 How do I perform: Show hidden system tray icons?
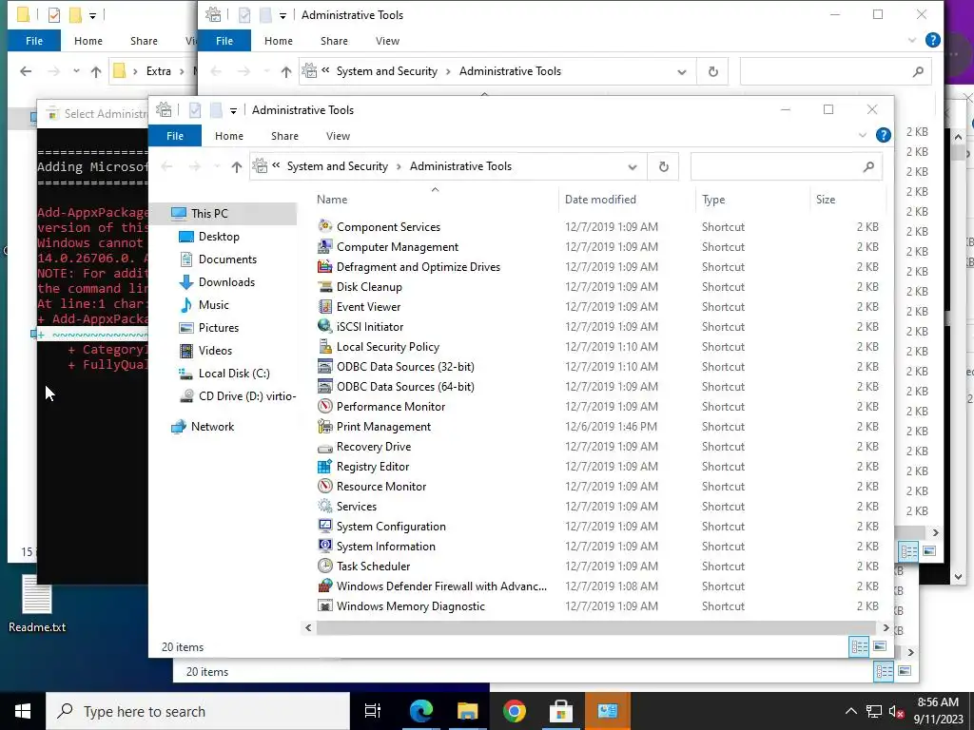pos(851,711)
